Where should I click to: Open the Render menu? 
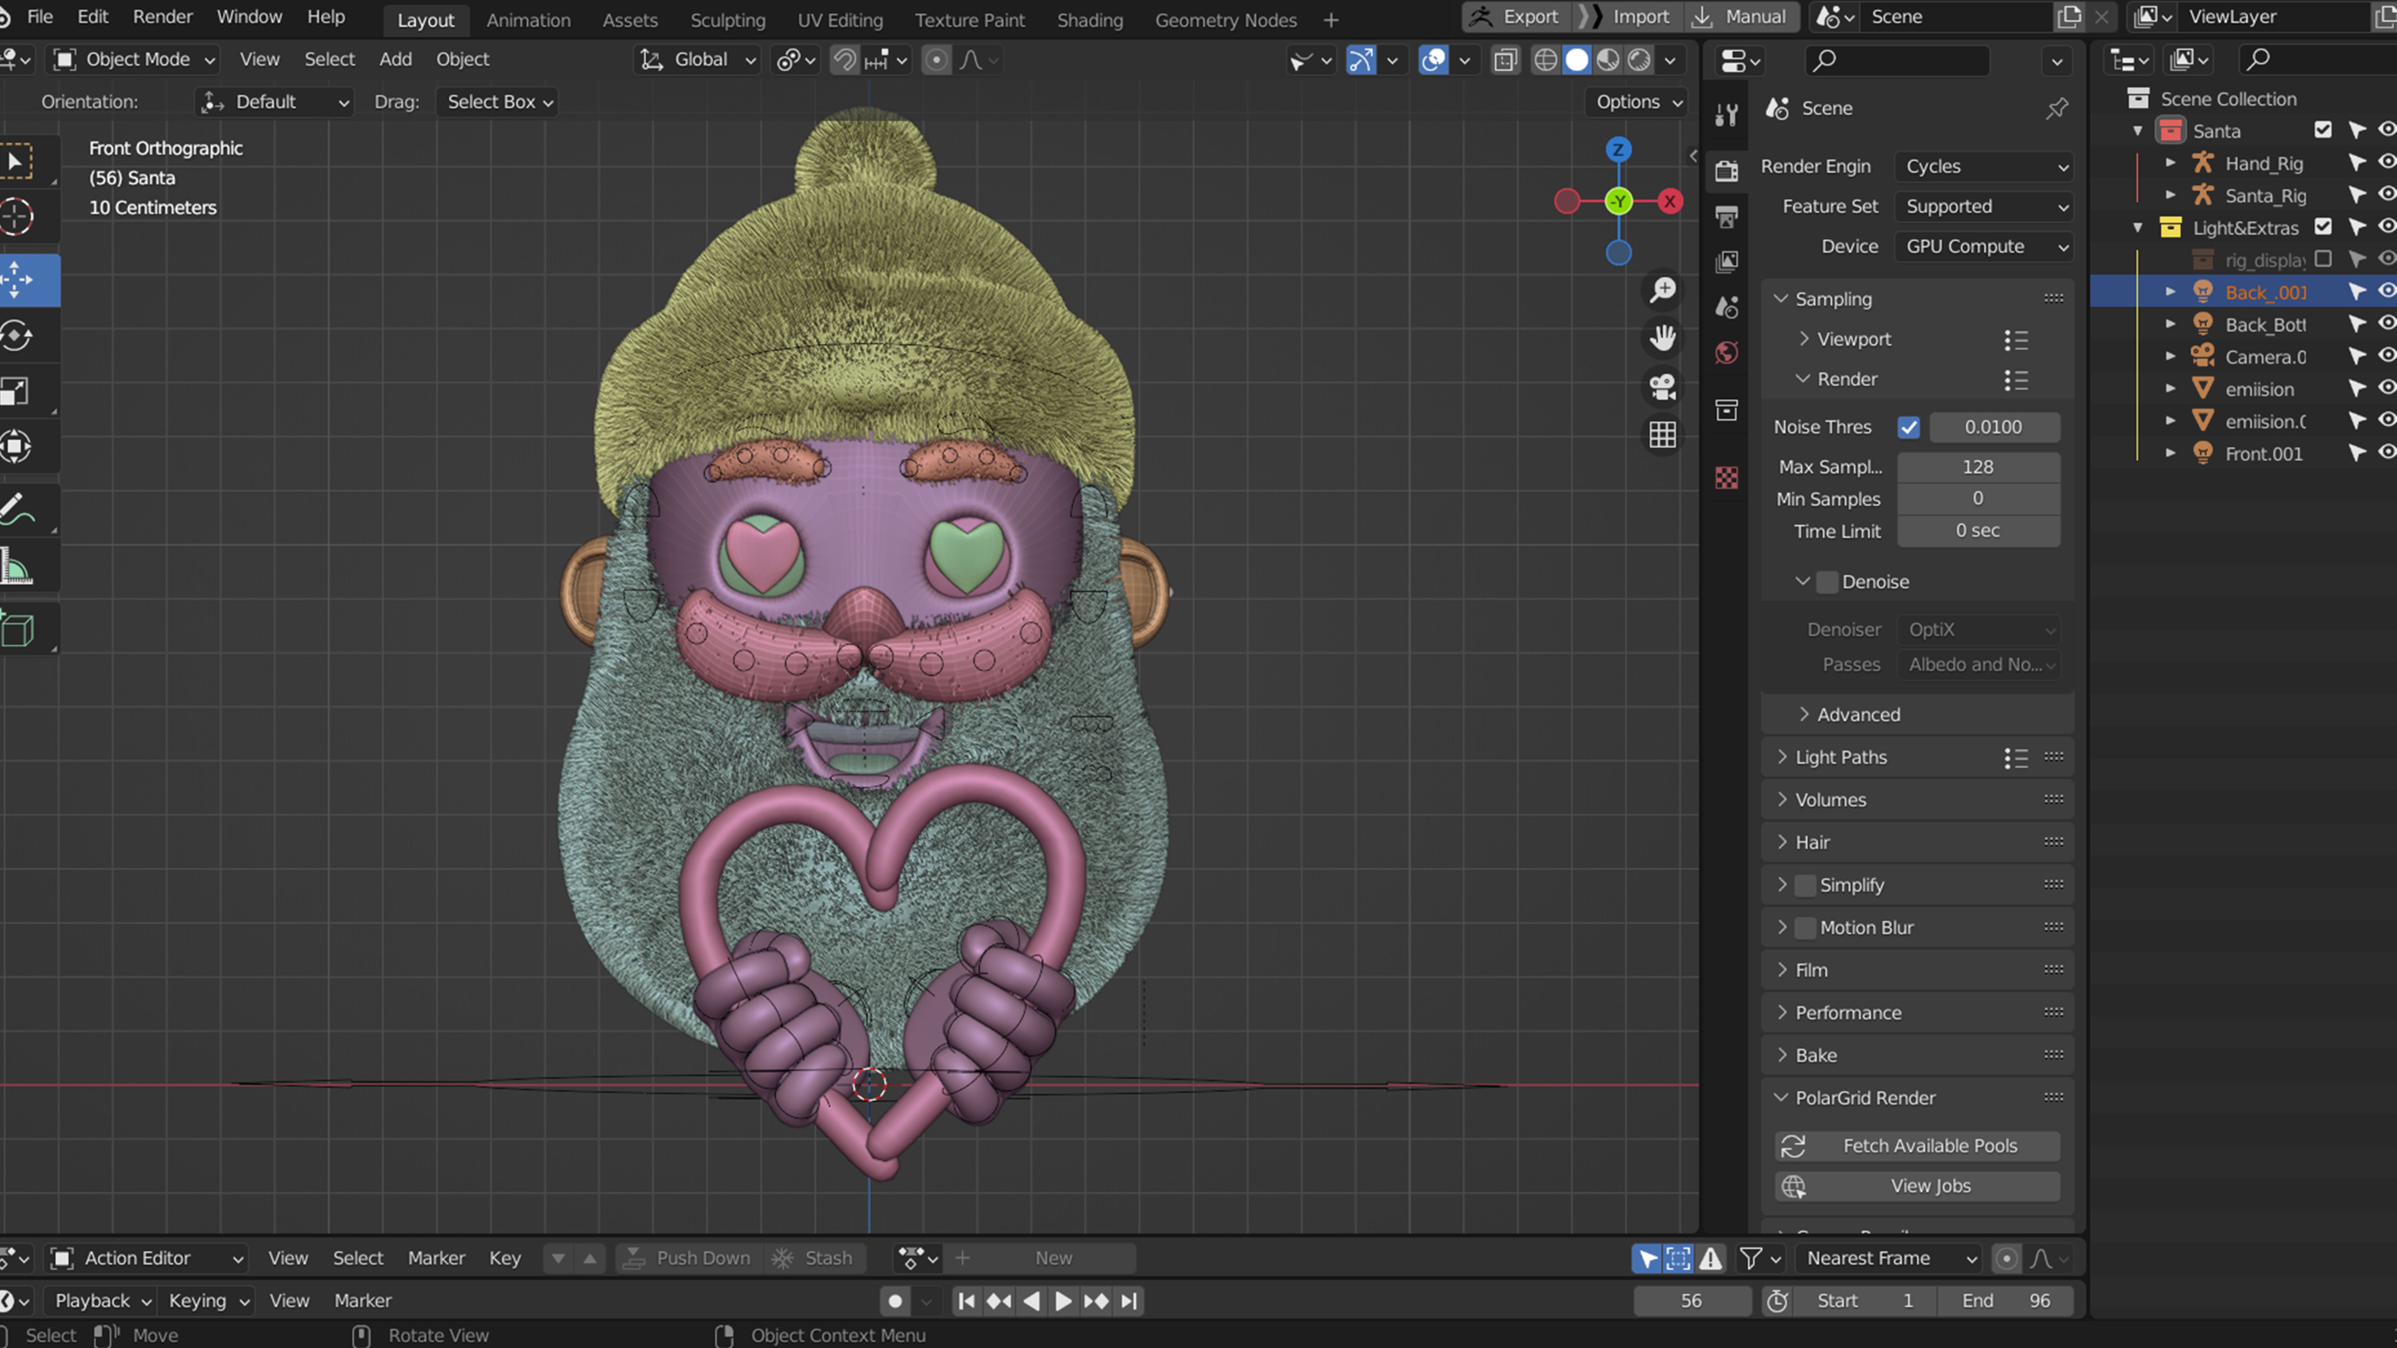[x=163, y=17]
